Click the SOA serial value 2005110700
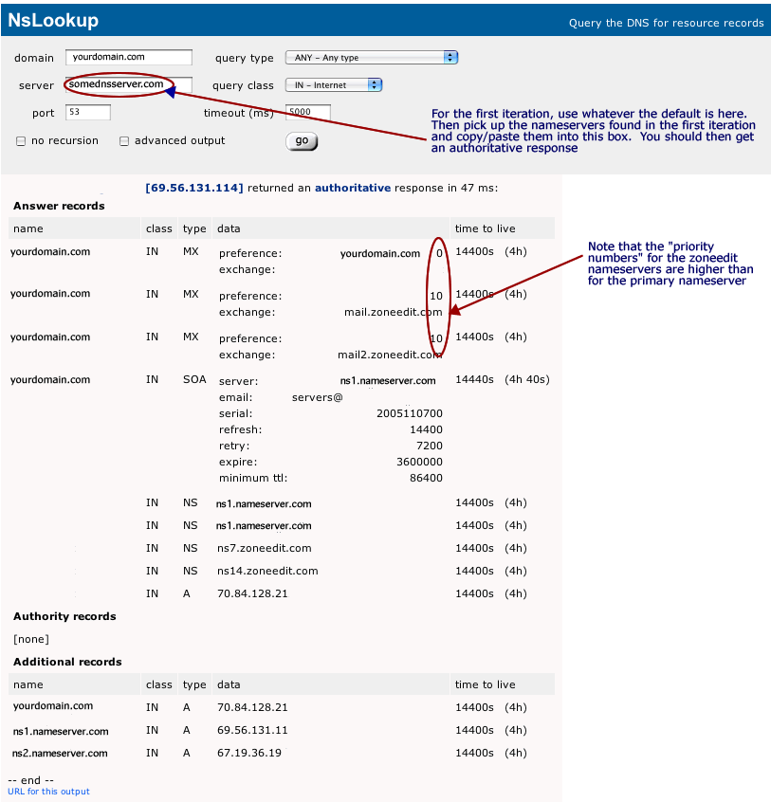The height and width of the screenshot is (802, 771). coord(409,413)
